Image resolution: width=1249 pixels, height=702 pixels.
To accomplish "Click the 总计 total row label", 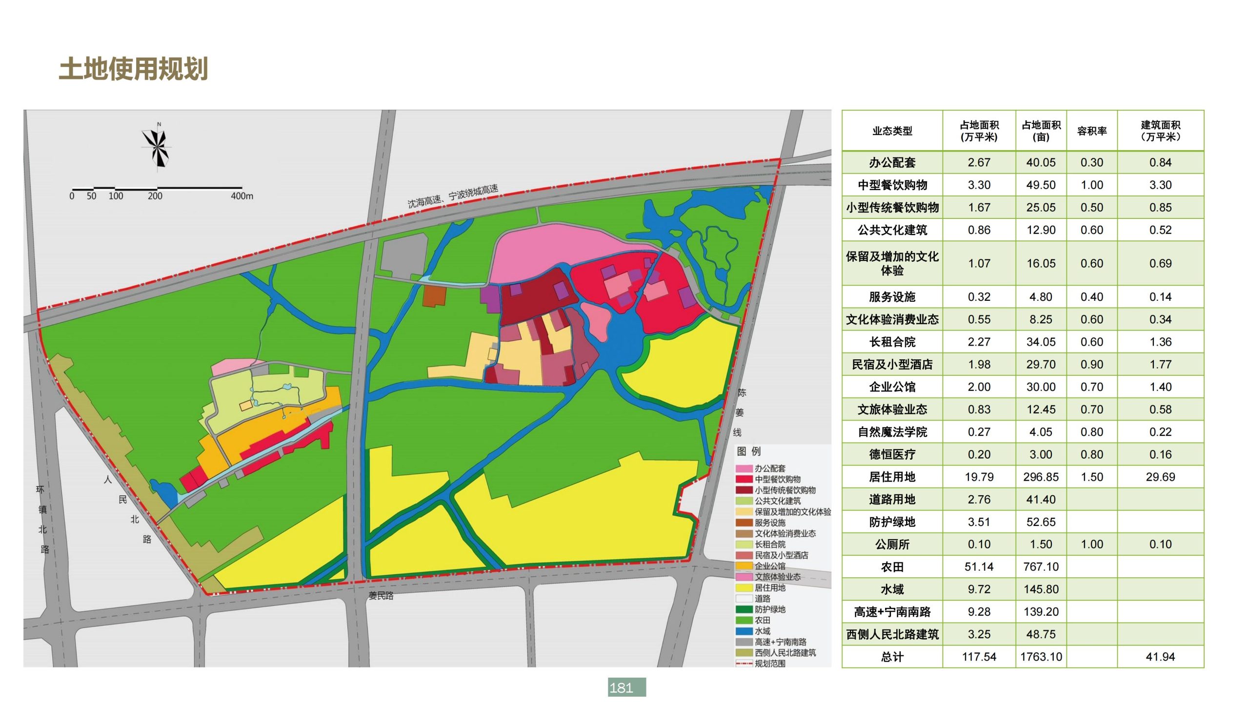I will tap(892, 657).
